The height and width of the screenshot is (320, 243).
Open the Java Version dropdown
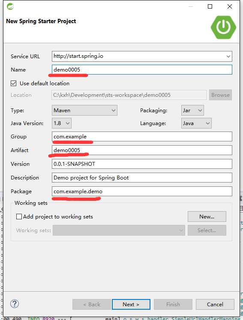[62, 123]
